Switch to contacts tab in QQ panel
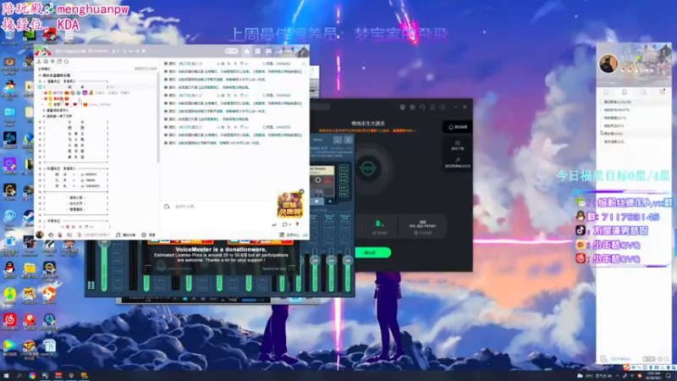Viewport: 677px width, 381px height. click(625, 92)
